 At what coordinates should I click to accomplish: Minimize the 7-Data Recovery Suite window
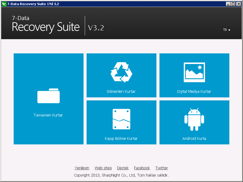(x=228, y=4)
